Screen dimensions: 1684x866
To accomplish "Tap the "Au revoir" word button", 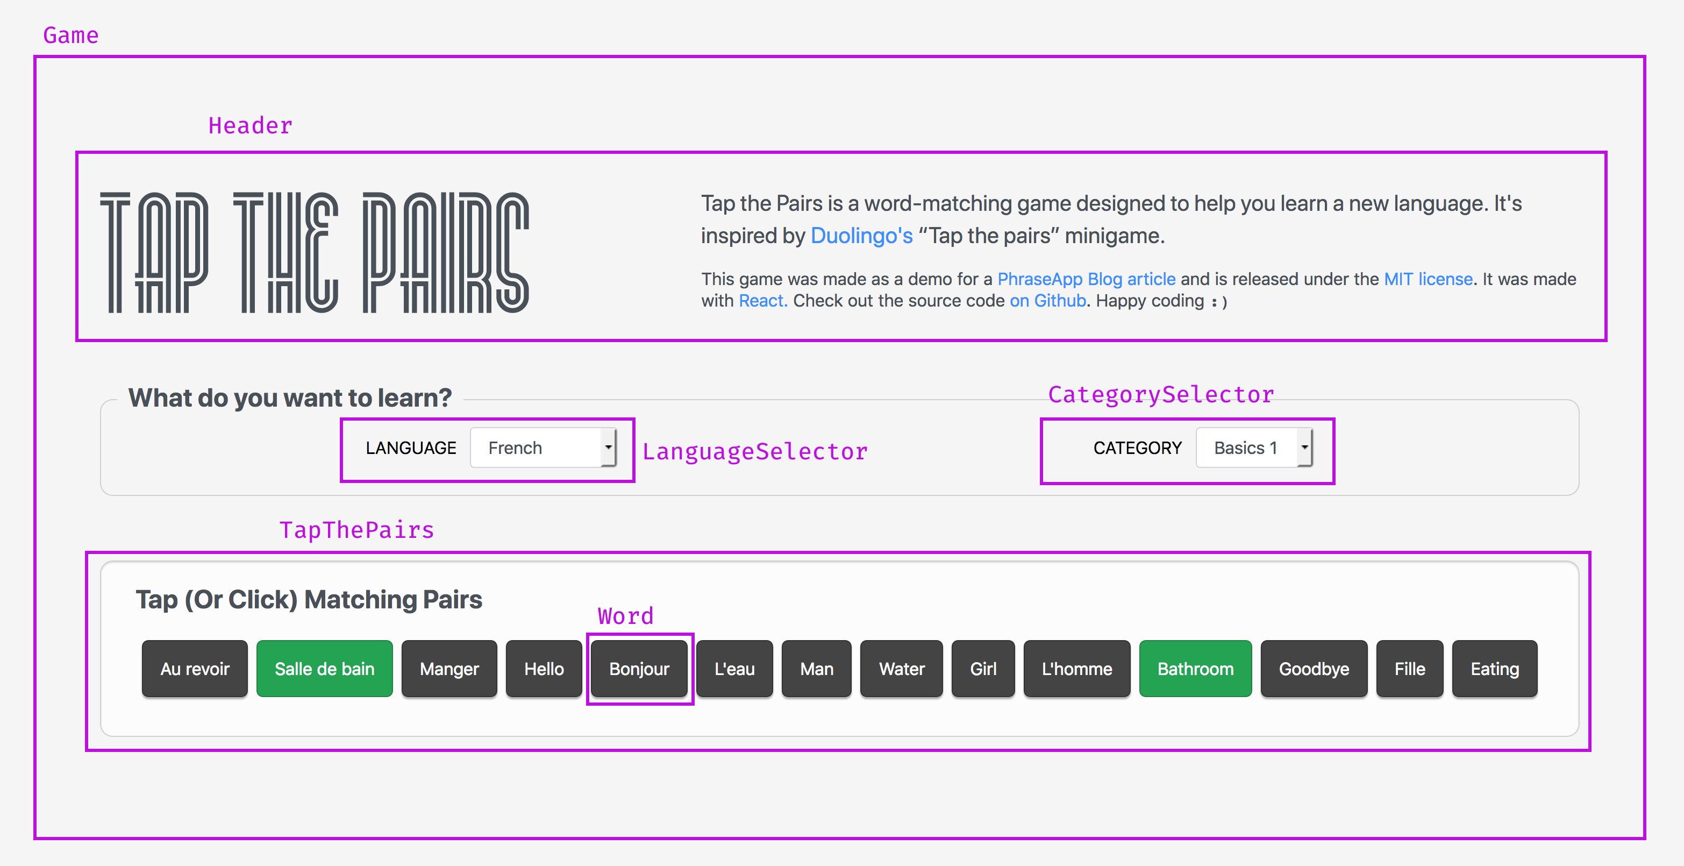I will tap(195, 669).
